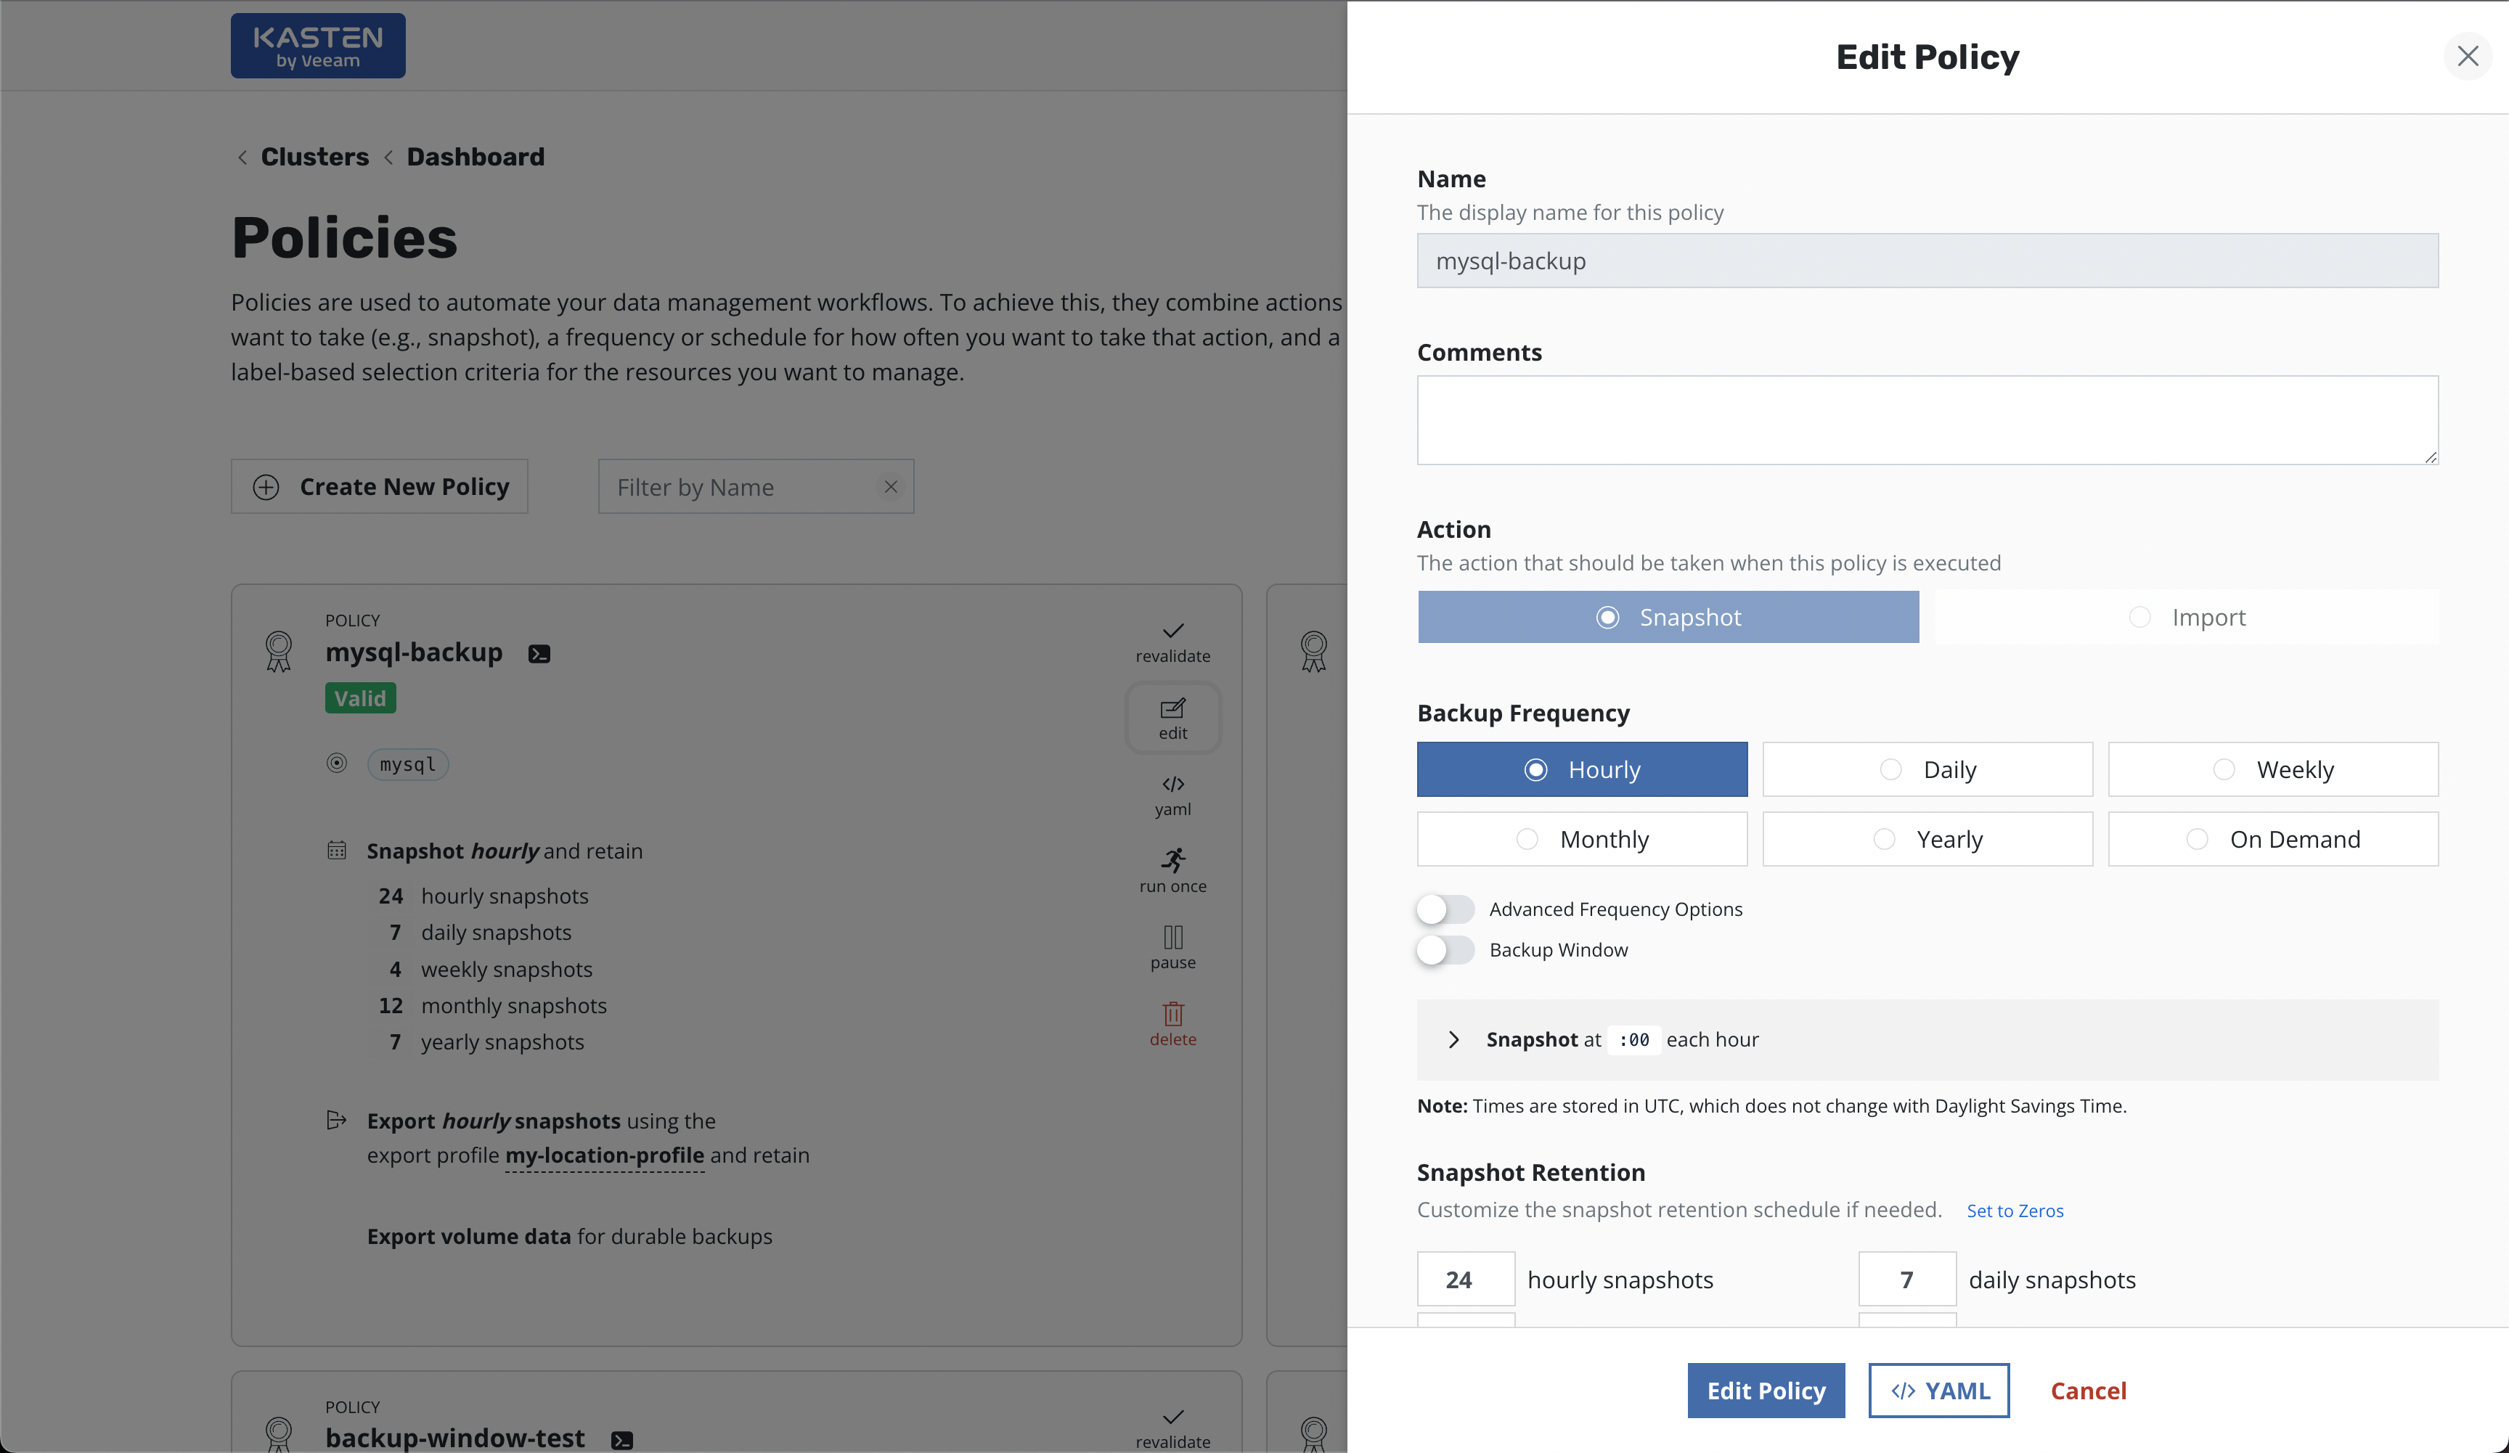Navigate to Dashboard breadcrumb
Image resolution: width=2509 pixels, height=1453 pixels.
pyautogui.click(x=475, y=156)
